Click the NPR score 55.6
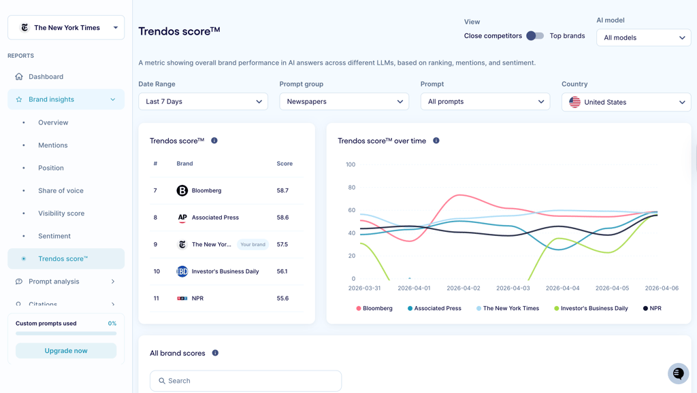 [x=282, y=298]
